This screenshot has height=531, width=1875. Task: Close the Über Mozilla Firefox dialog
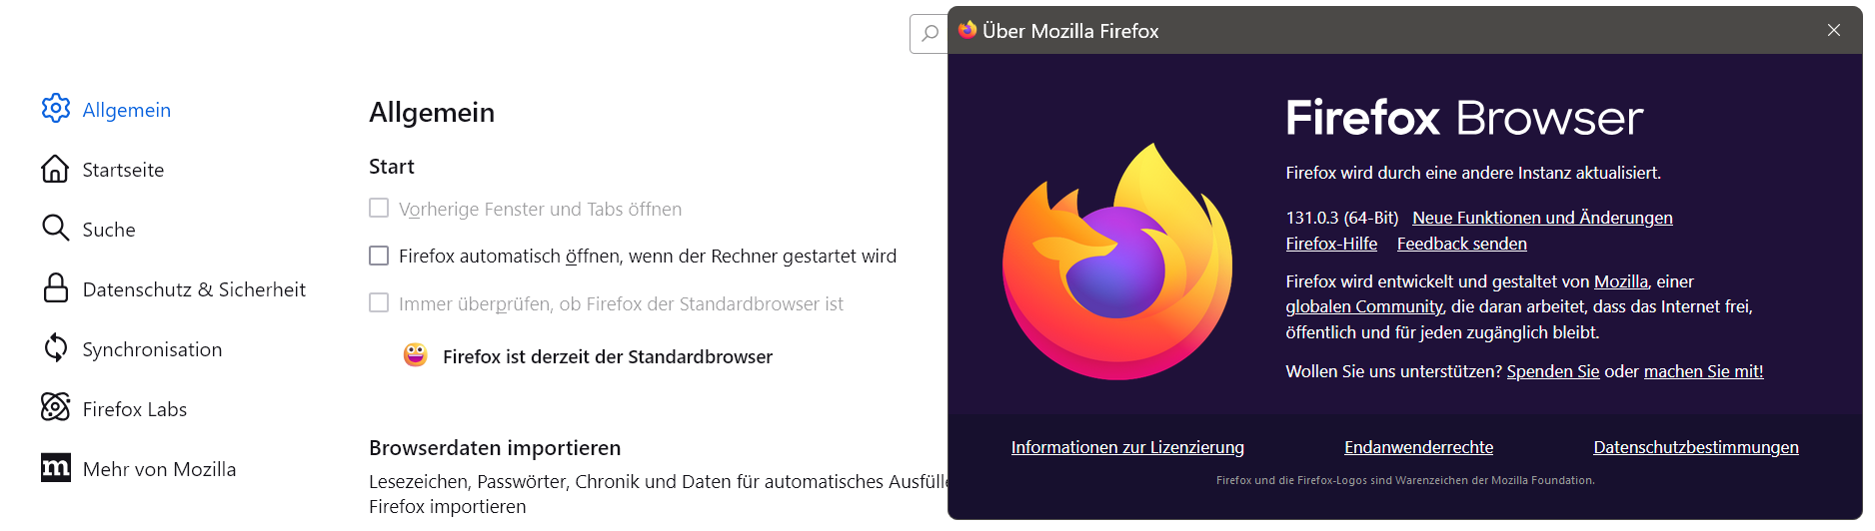pyautogui.click(x=1834, y=30)
